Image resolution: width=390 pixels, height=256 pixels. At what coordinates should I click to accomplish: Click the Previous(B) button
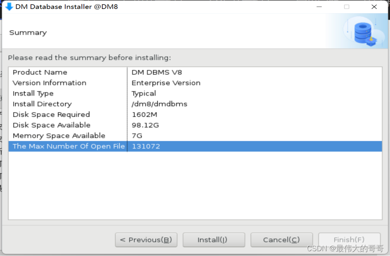[x=146, y=240]
